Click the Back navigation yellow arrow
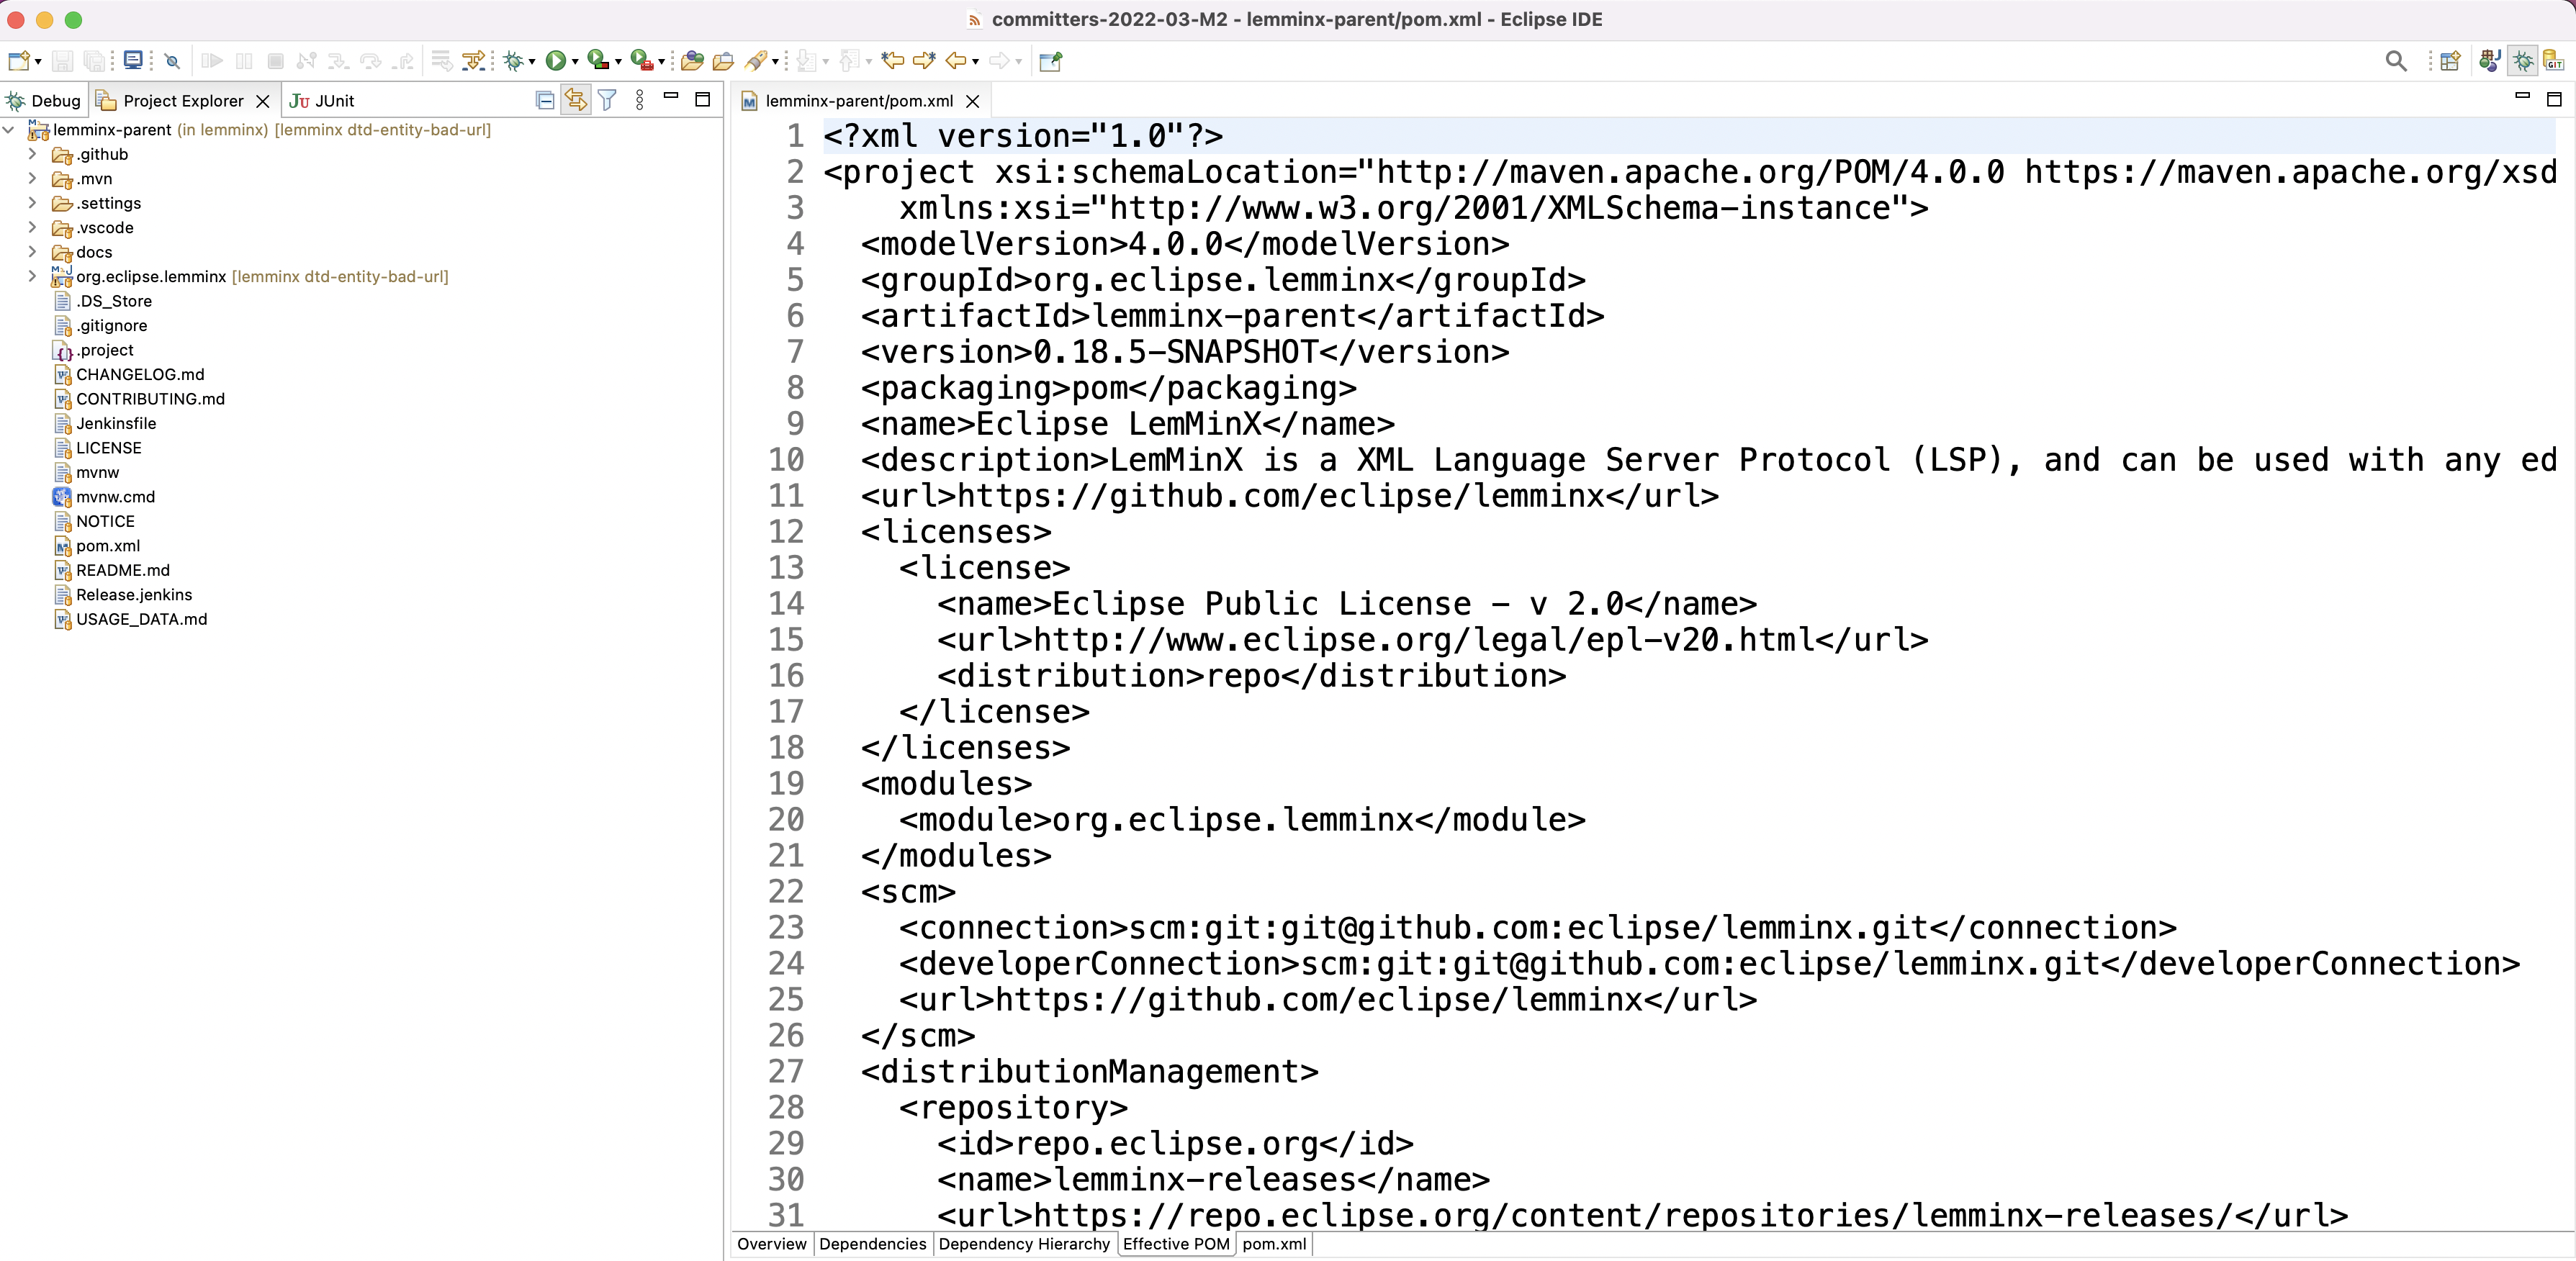Screen dimensions: 2576x1261 coord(956,61)
